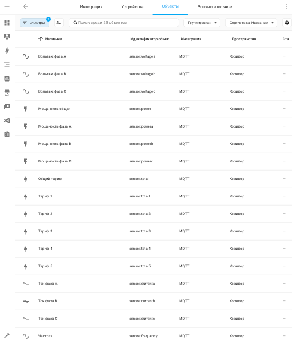Open the Media player sidebar icon
Viewport: 292px width, 343px height.
coord(7,107)
